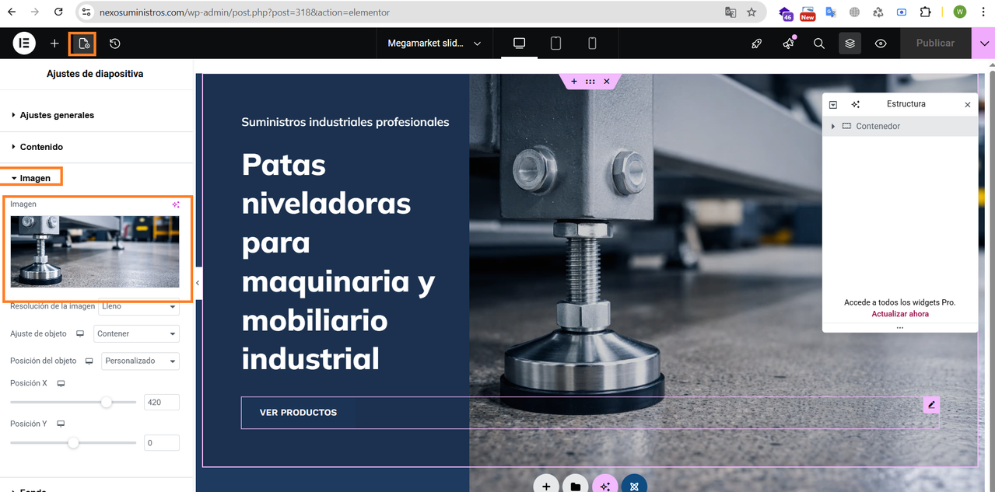995x492 pixels.
Task: Select the slide heading Patas niveladoras
Action: point(338,262)
